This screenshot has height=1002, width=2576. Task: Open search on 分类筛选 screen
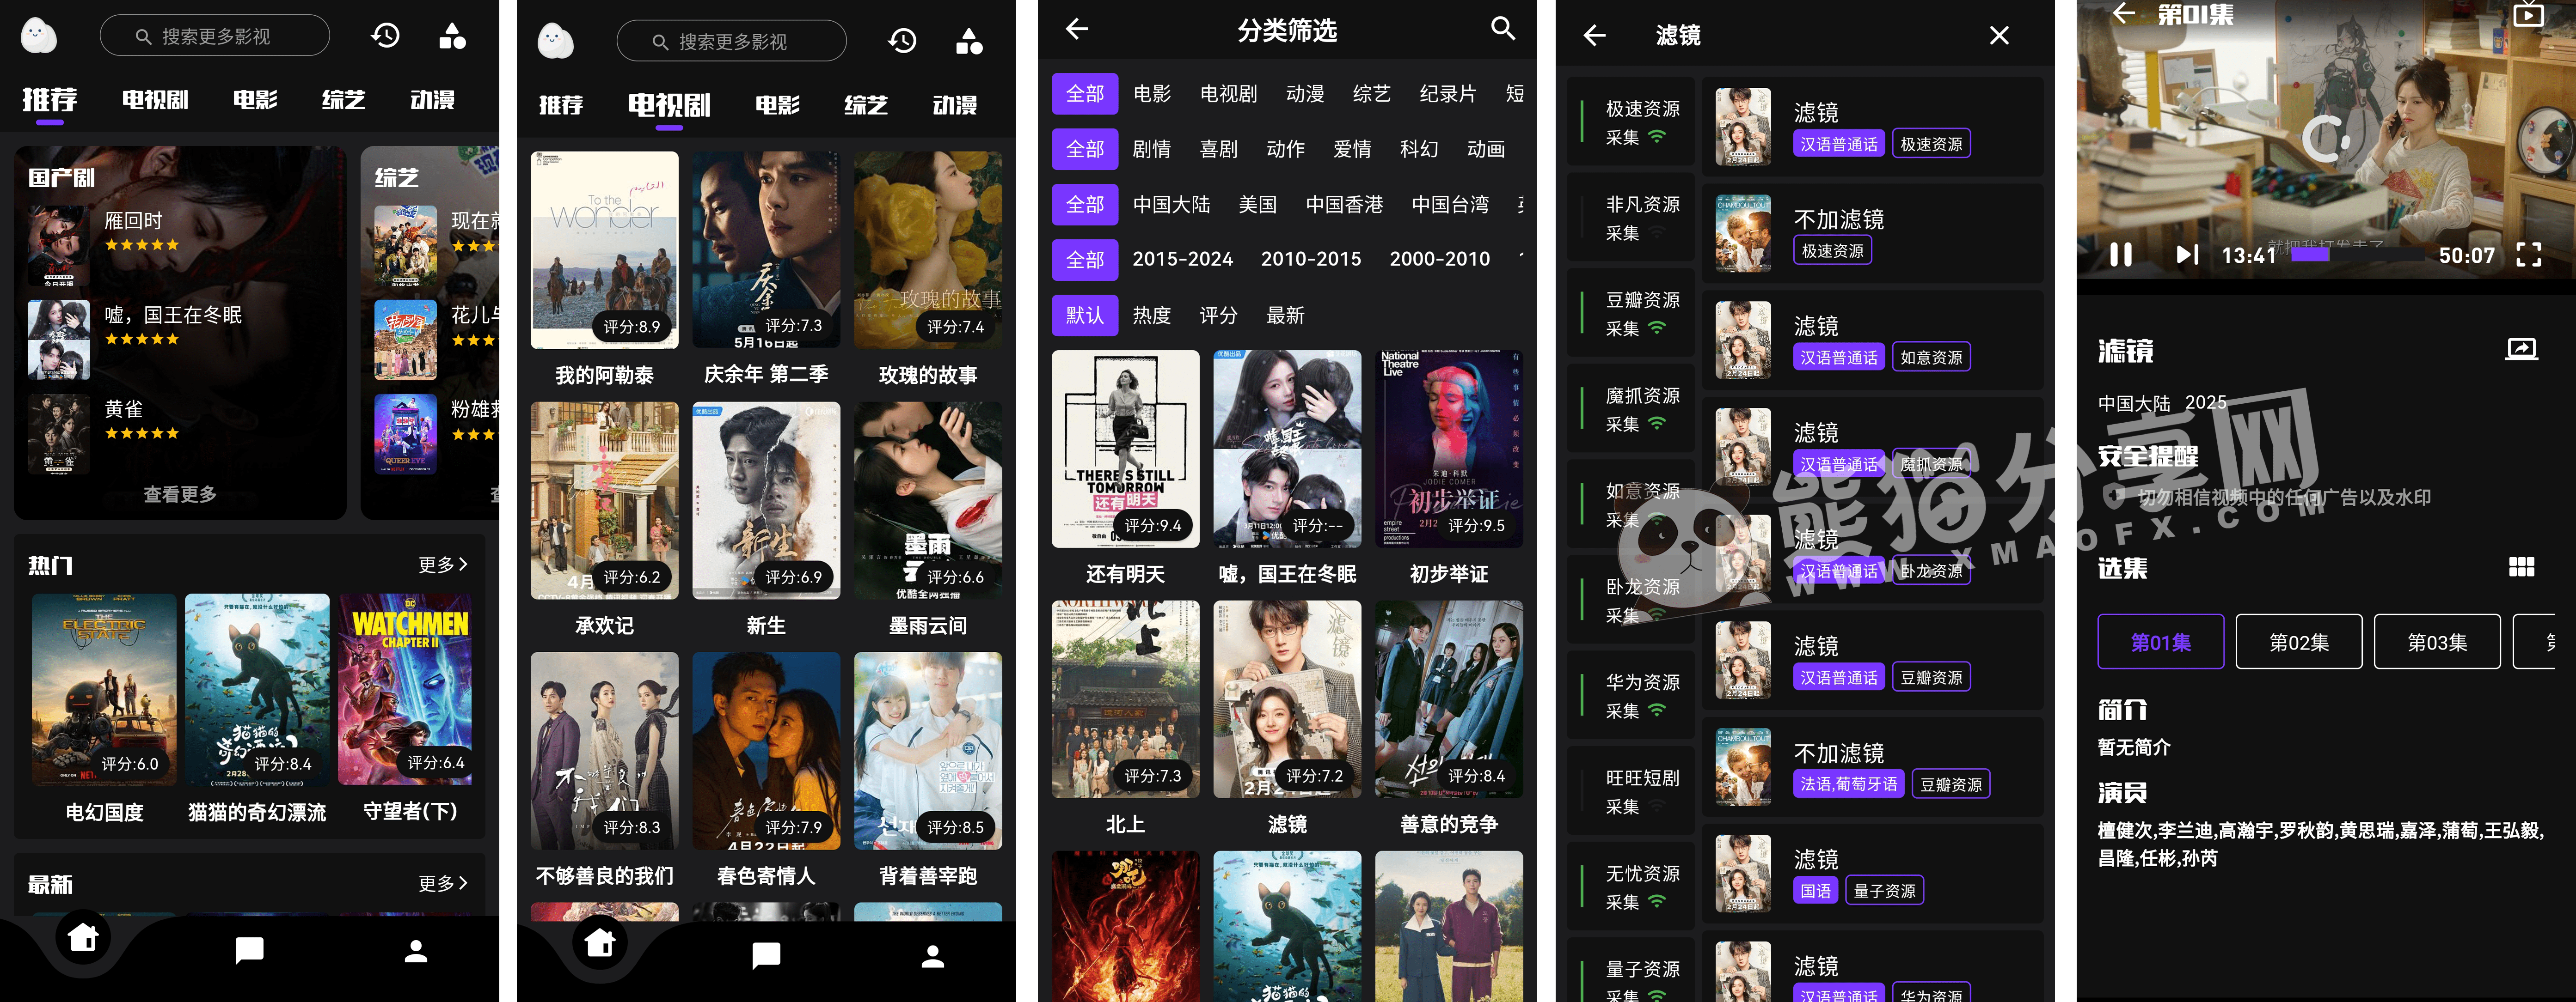1502,28
